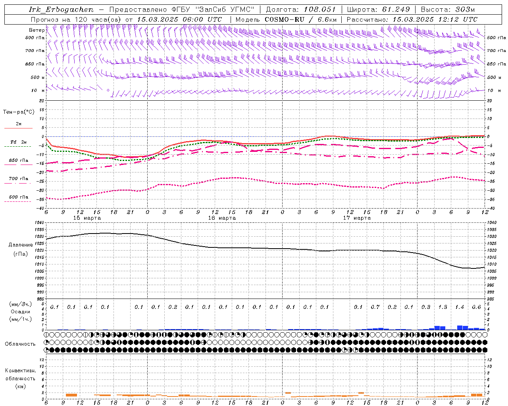This screenshot has height=406, width=508.
Task: Click the 'Тем-ра(°C)' temperature panel label
Action: [19, 112]
